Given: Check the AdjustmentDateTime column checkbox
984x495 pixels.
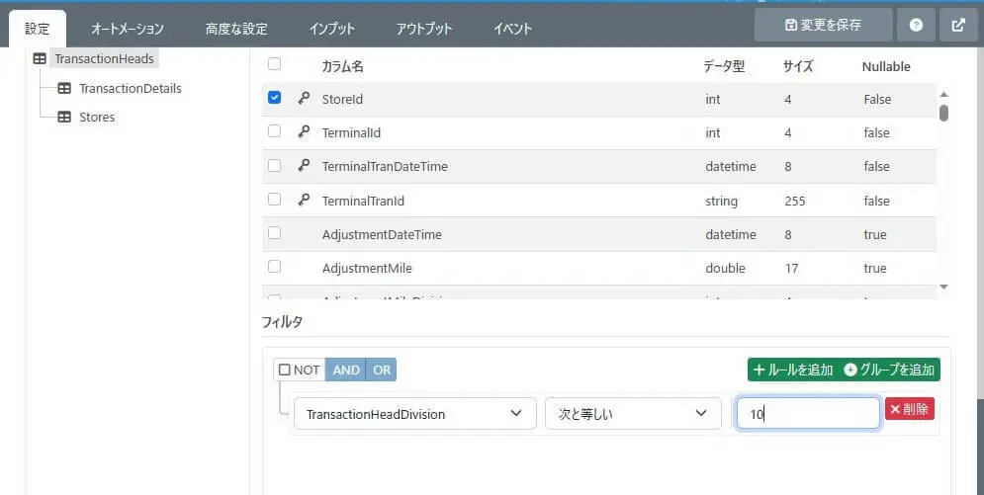Looking at the screenshot, I should click(274, 232).
